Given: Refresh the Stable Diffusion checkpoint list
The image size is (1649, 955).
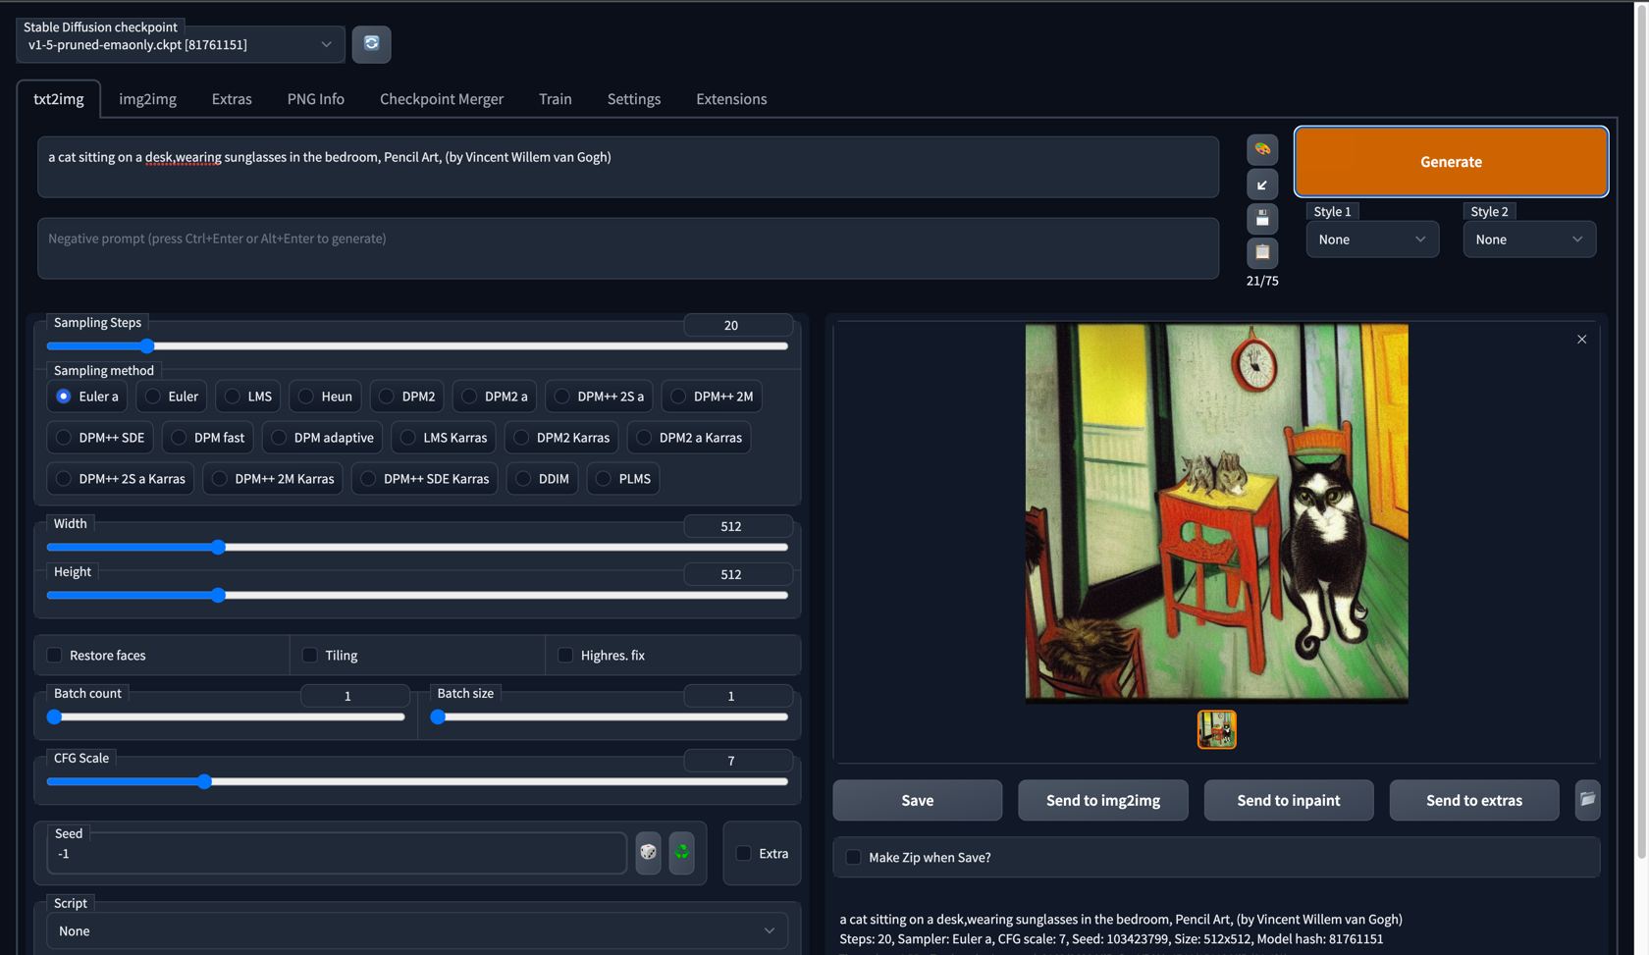Looking at the screenshot, I should (371, 44).
